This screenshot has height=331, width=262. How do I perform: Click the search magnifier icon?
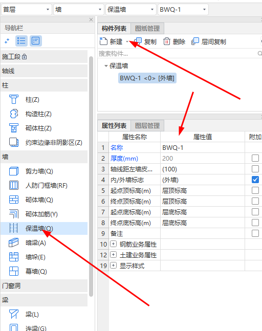click(260, 53)
